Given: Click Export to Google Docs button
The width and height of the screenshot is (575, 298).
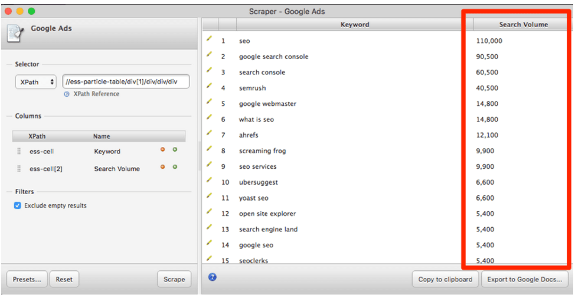Looking at the screenshot, I should pyautogui.click(x=524, y=279).
